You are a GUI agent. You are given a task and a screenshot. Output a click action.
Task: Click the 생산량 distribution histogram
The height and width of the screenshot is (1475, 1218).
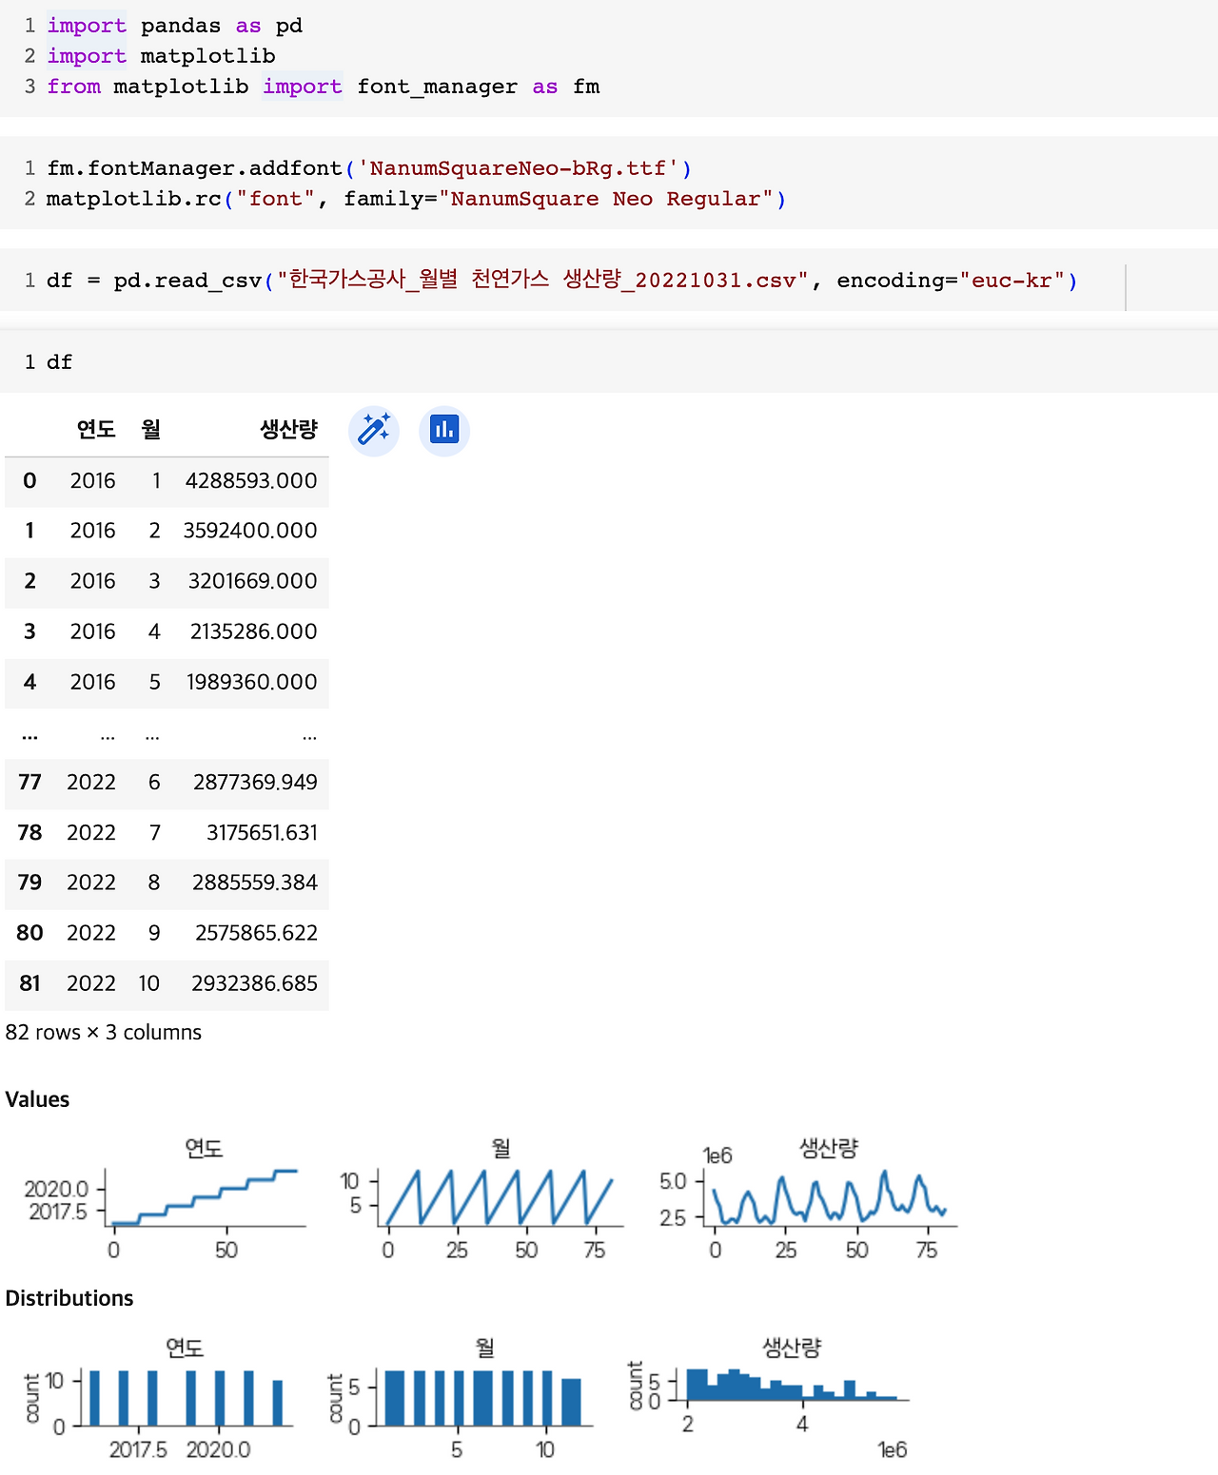tap(770, 1400)
